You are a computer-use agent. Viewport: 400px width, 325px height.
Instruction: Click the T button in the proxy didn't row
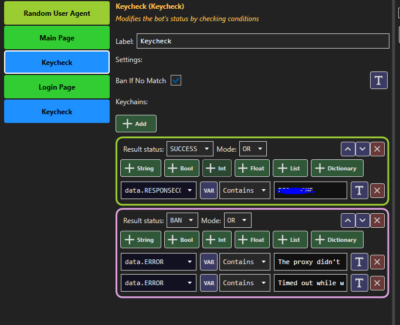click(x=360, y=262)
